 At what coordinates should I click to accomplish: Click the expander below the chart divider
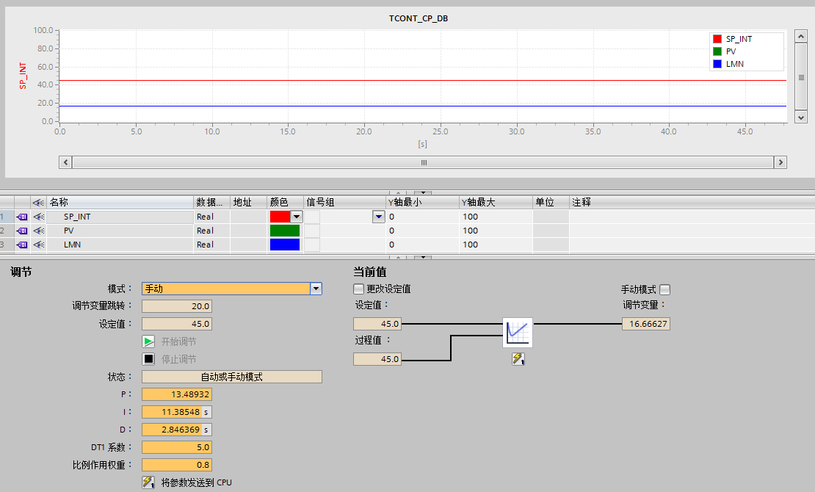pos(423,192)
